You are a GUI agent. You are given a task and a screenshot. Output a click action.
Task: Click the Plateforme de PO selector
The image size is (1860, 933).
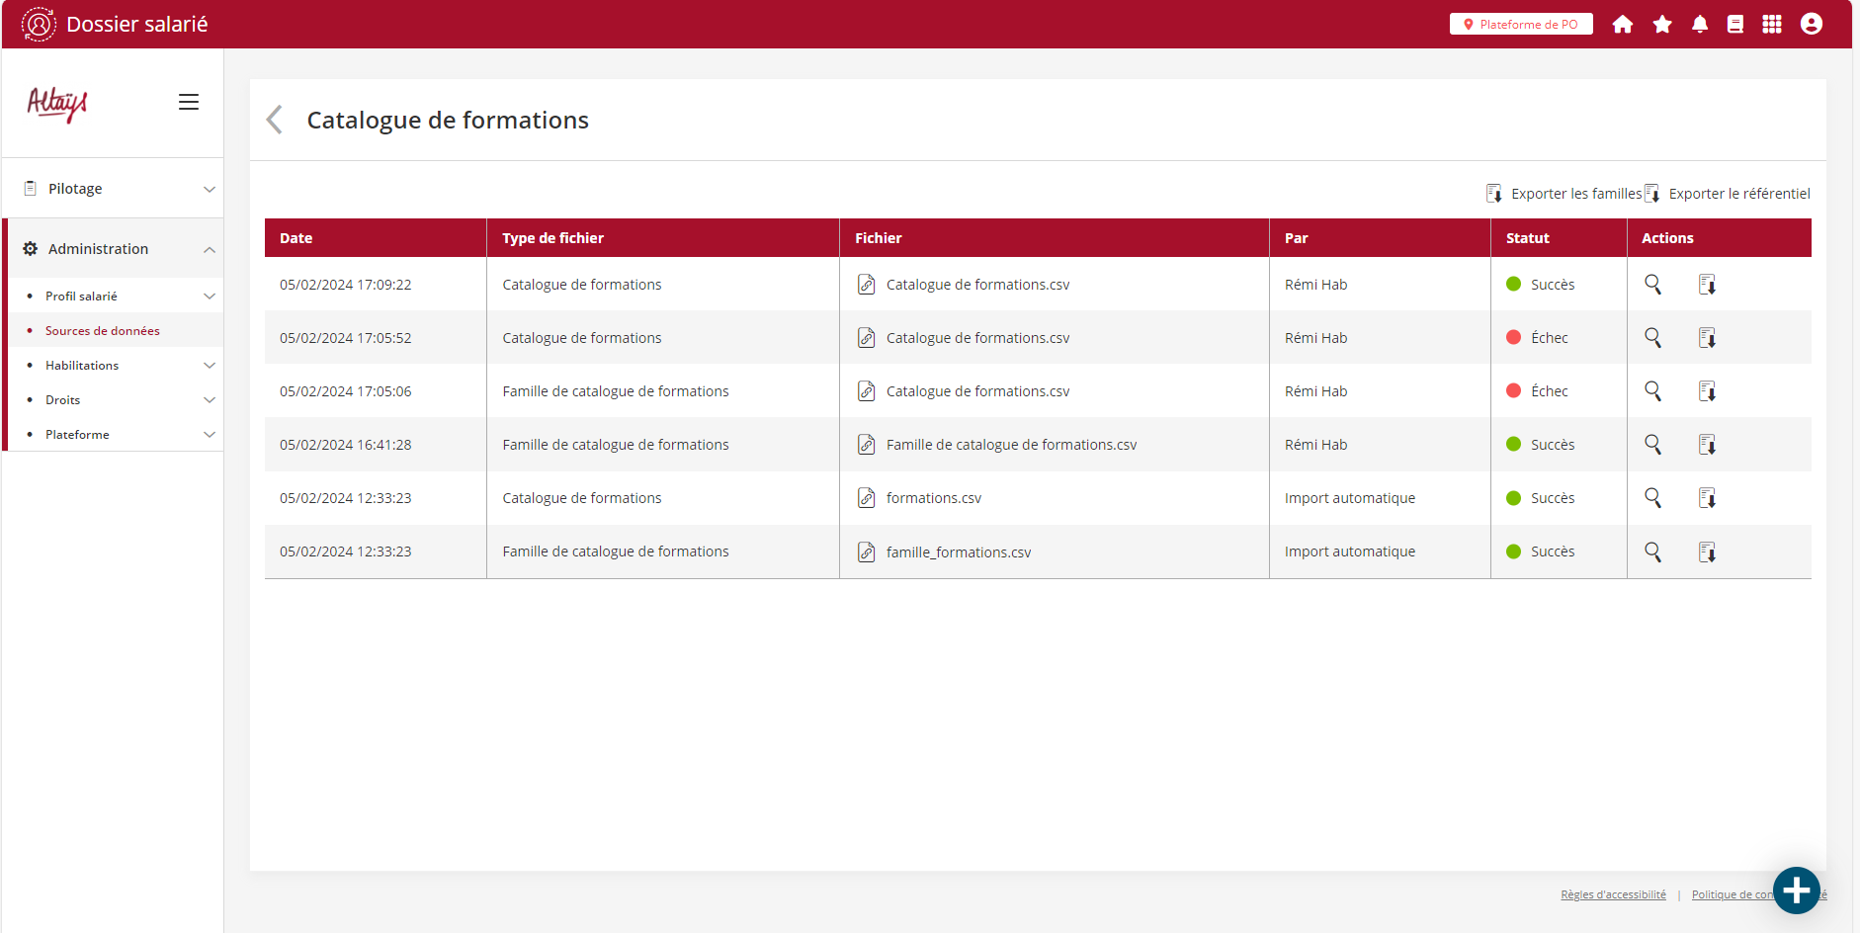pos(1521,25)
